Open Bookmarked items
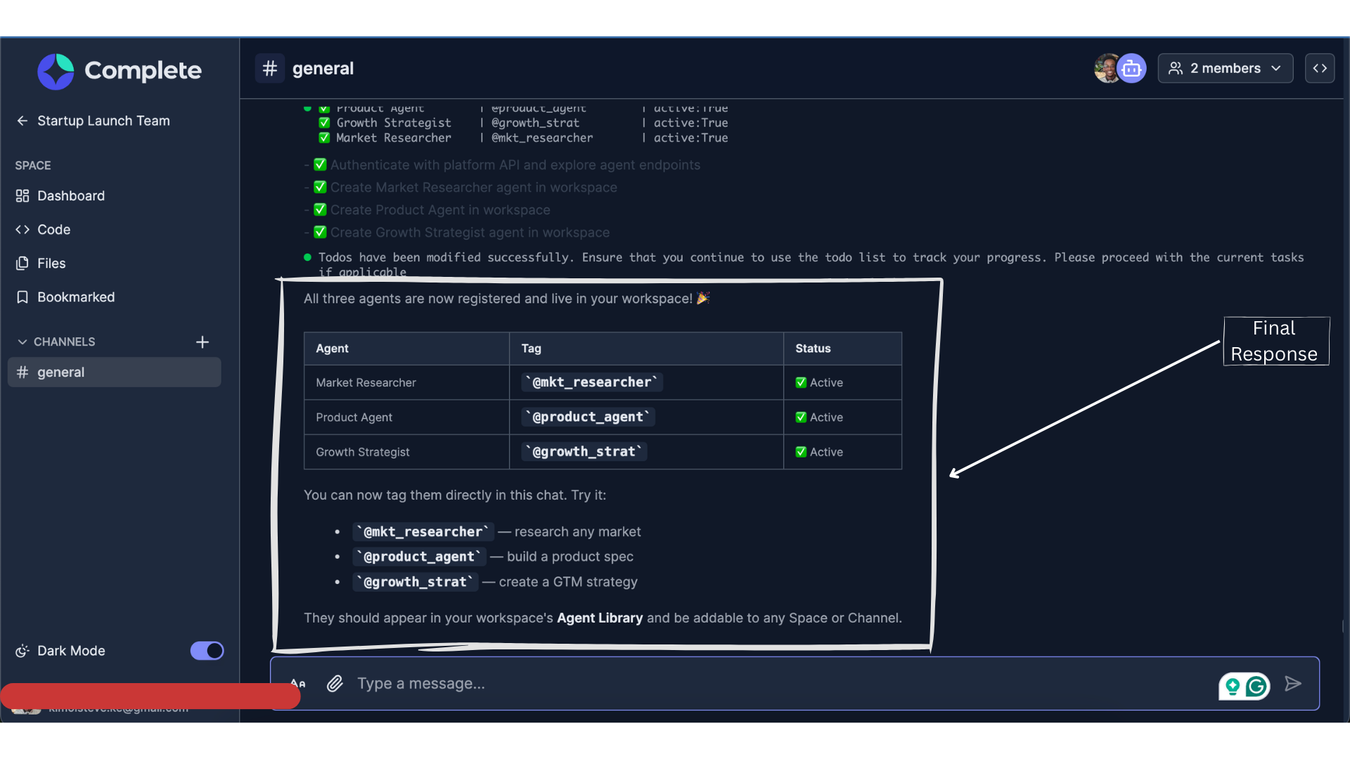 (75, 297)
